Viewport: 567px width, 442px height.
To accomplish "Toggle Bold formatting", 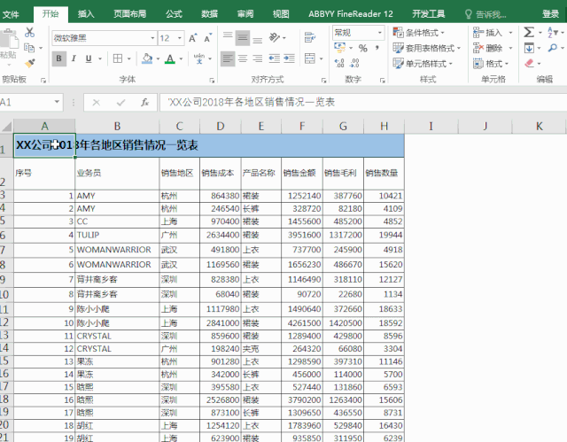I will (59, 58).
